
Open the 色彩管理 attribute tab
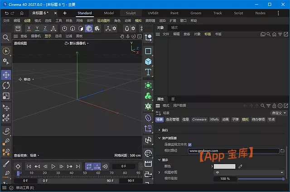(x=173, y=120)
